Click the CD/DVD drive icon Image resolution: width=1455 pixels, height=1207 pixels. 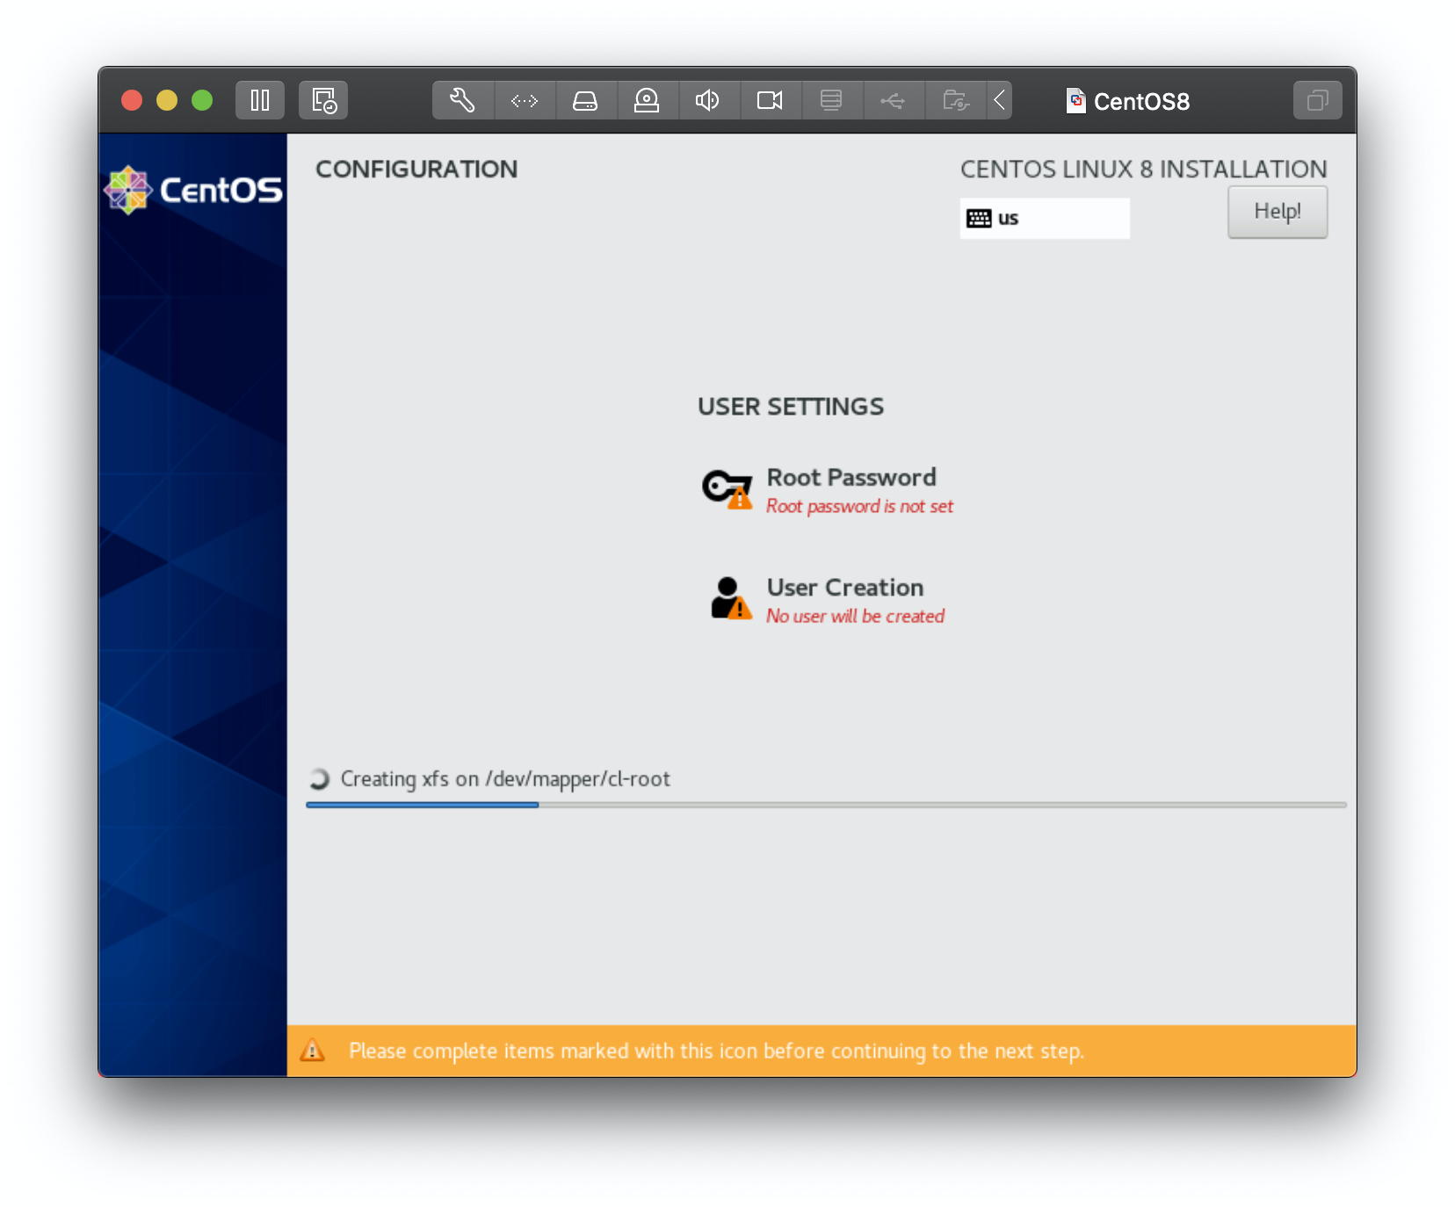coord(648,100)
